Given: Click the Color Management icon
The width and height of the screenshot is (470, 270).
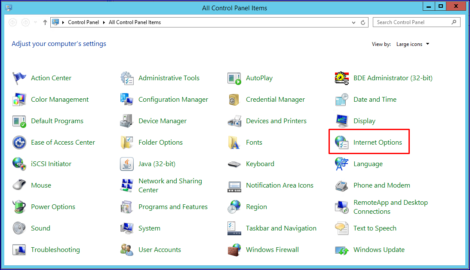Looking at the screenshot, I should point(19,100).
